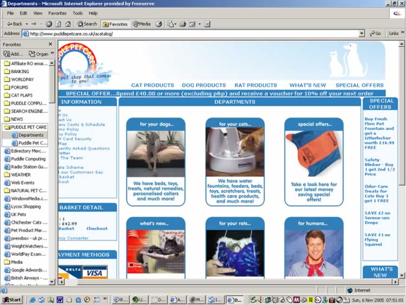Open the Tools menu
Screen dimensions: 406x305
(x=77, y=13)
